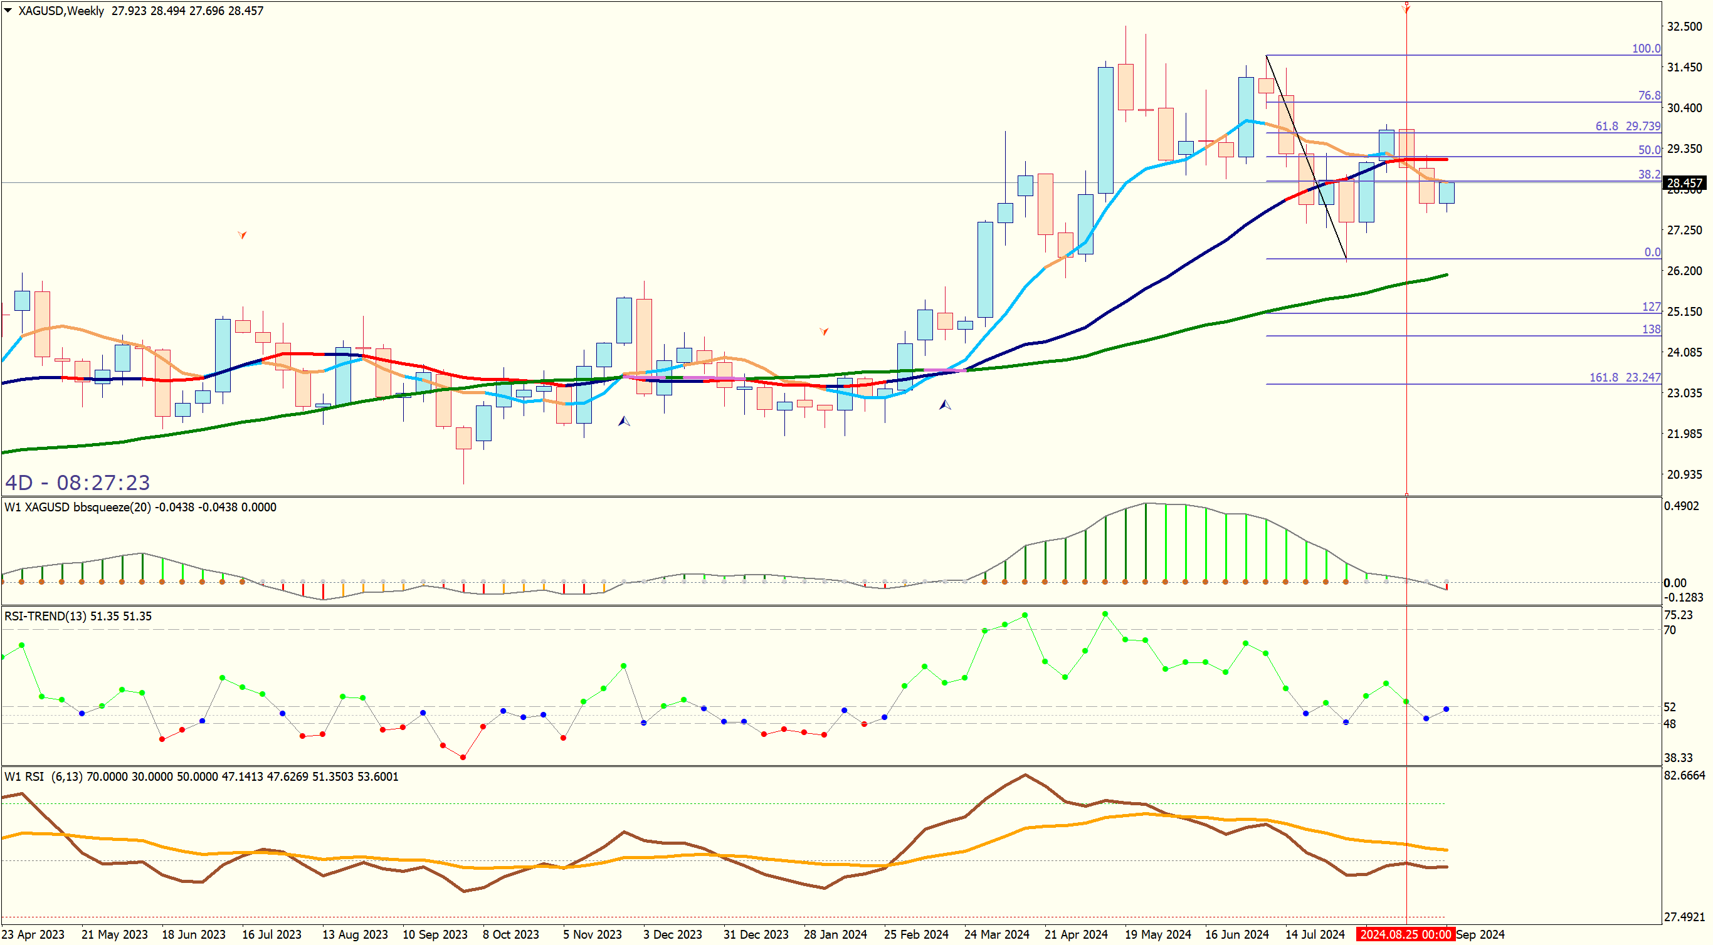Click the 4D - 08:27:23 candle countdown timer

pos(77,483)
